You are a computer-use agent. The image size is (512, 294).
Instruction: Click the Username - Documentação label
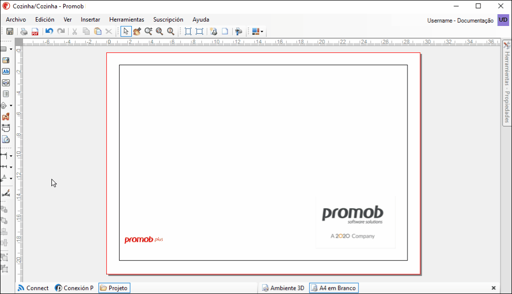(x=461, y=21)
